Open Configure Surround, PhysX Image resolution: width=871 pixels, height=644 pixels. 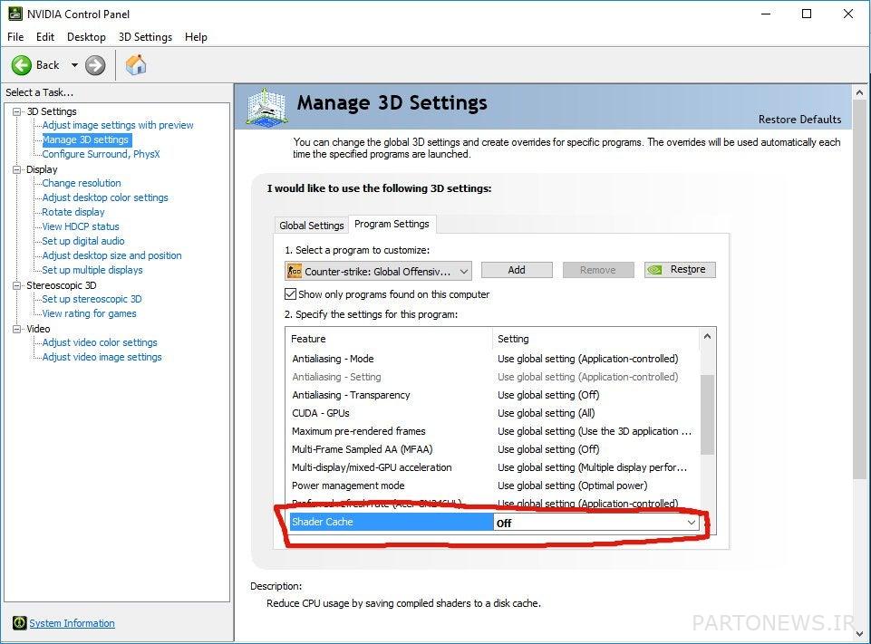(102, 154)
